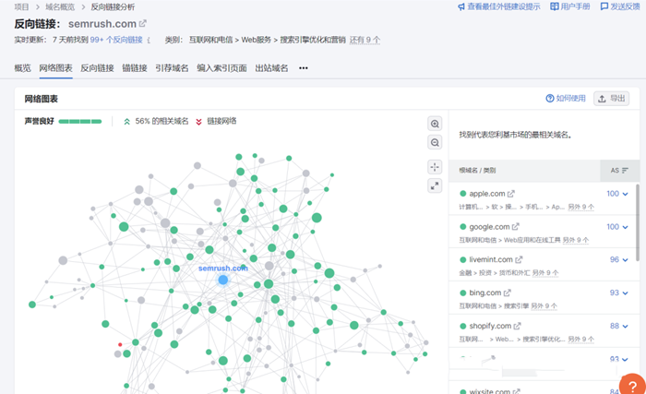Switch to the 概览 tab
The width and height of the screenshot is (646, 394).
pos(23,68)
